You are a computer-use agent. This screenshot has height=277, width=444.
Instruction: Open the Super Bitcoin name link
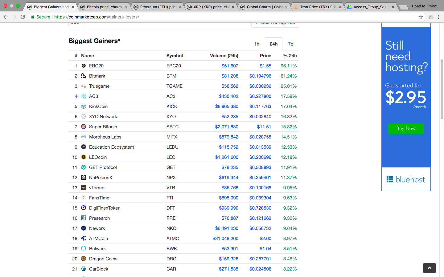[x=103, y=126]
